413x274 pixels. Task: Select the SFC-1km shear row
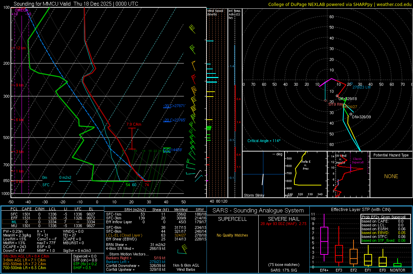coord(156,214)
